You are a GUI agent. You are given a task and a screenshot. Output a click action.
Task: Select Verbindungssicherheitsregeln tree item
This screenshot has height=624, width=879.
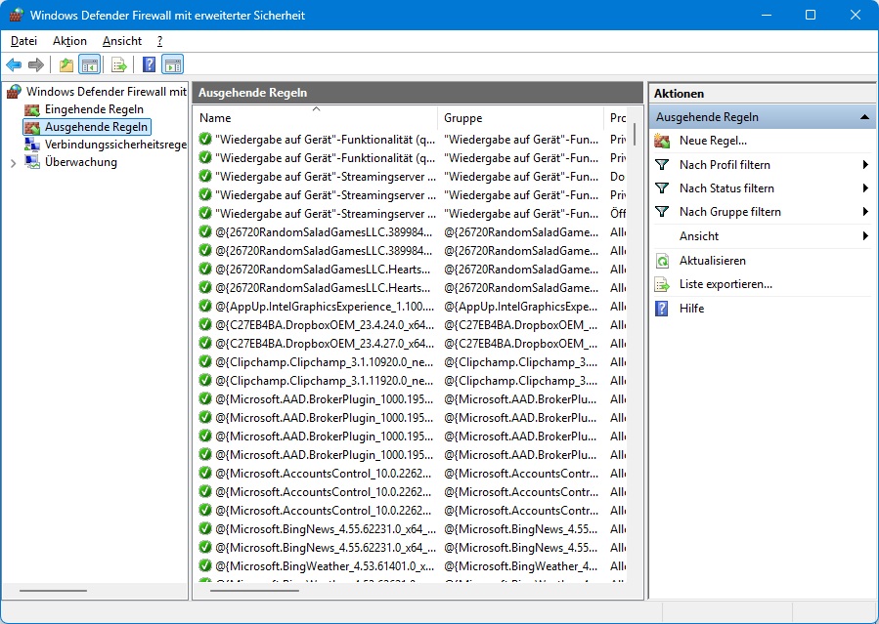coord(115,145)
